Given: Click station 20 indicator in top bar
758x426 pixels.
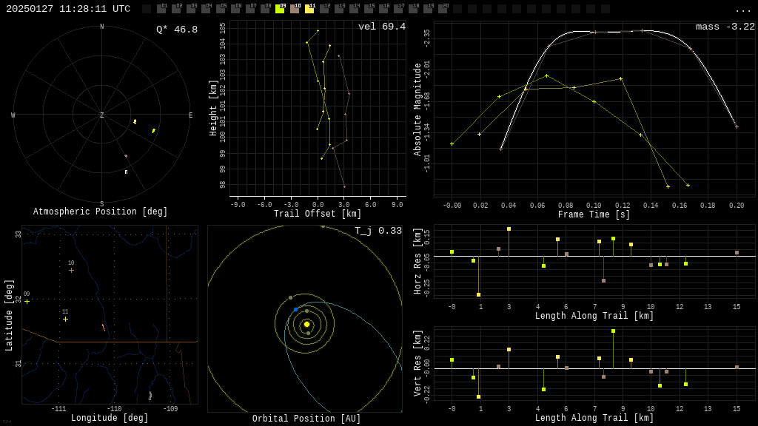Looking at the screenshot, I should pyautogui.click(x=443, y=9).
